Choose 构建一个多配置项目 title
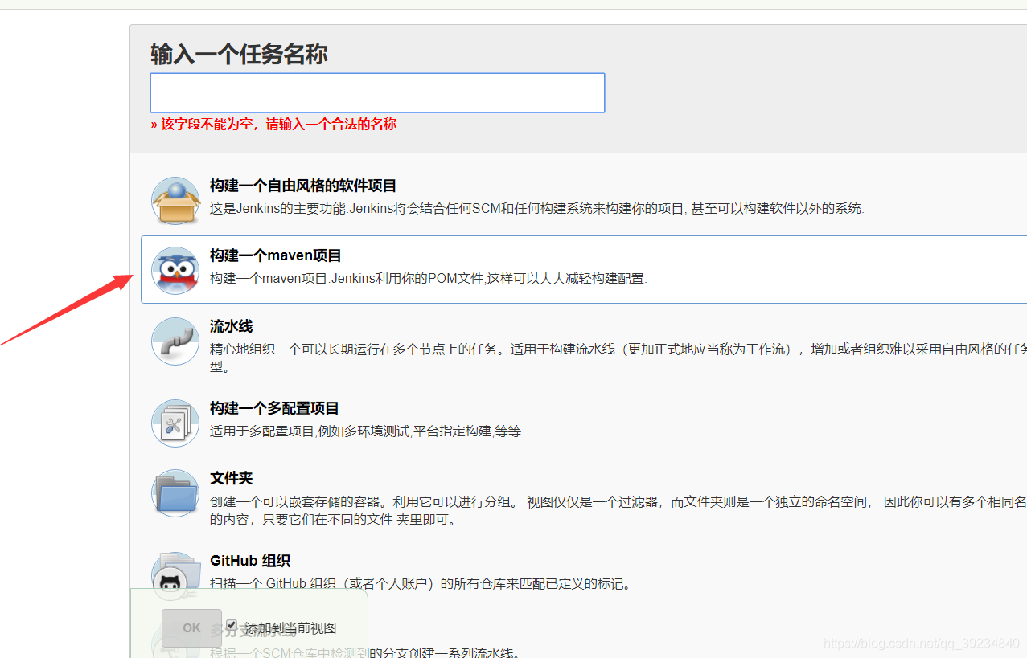 [x=274, y=408]
